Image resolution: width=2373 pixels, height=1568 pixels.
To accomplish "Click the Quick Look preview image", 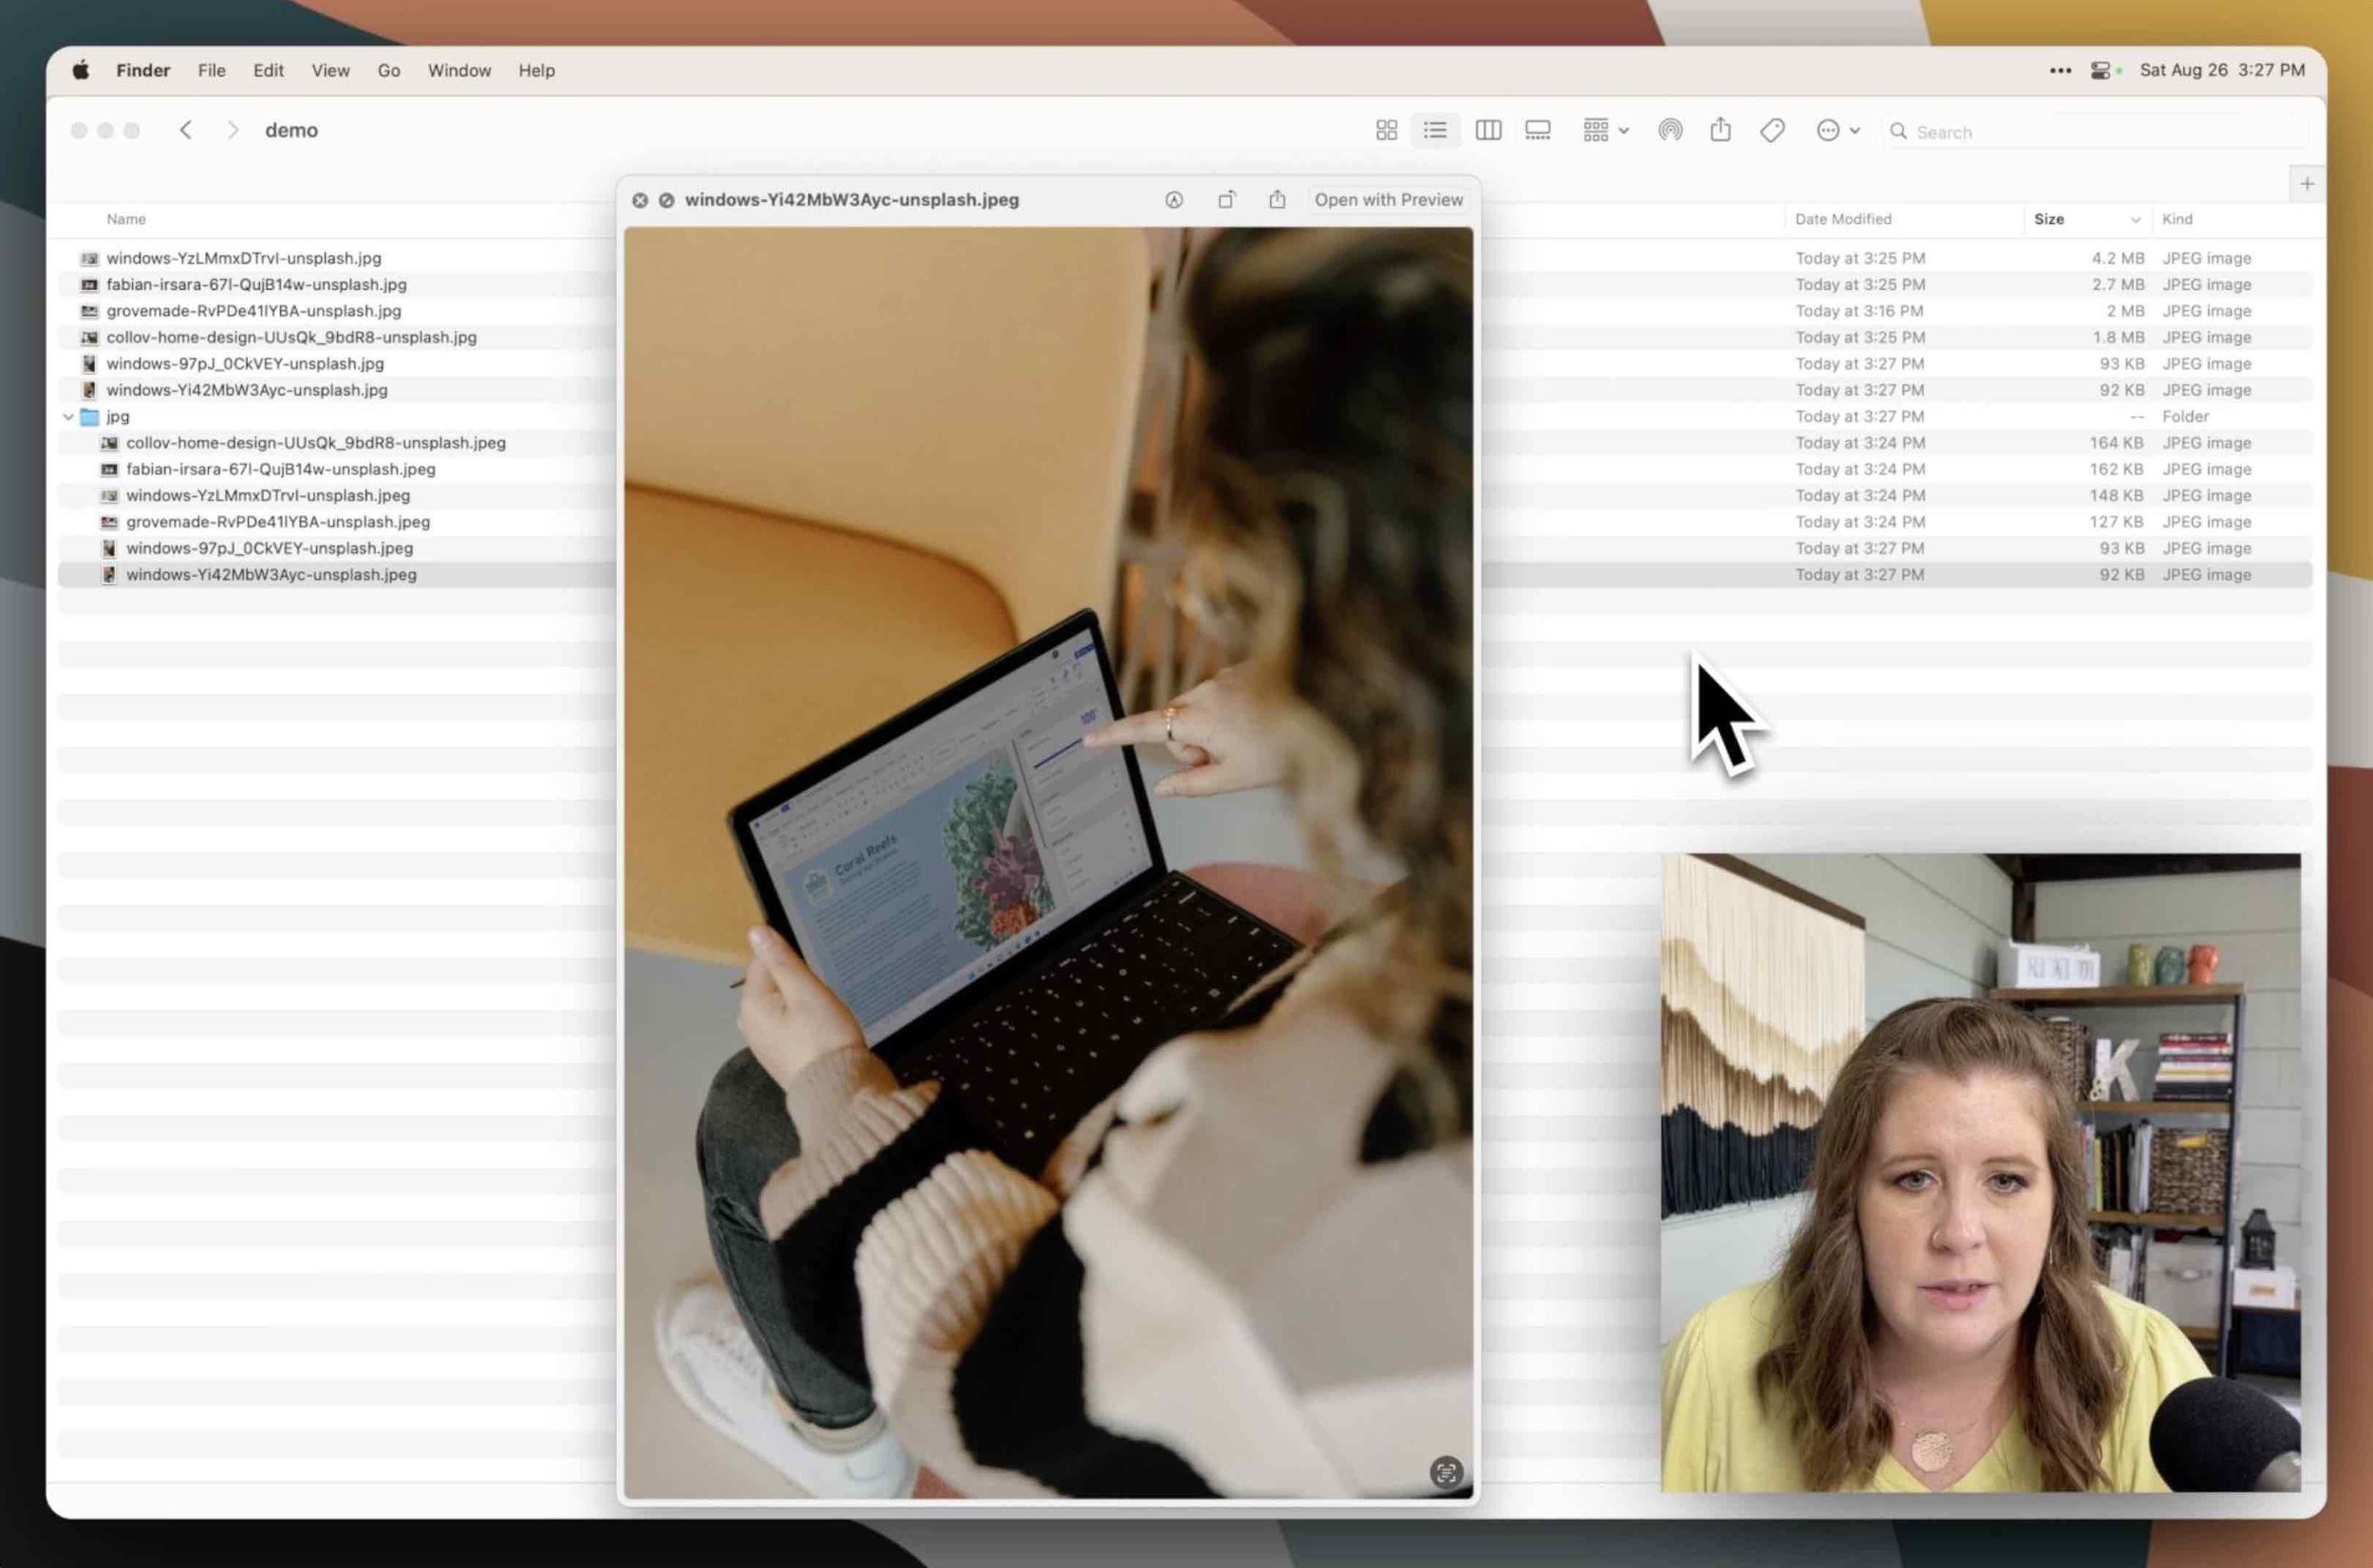I will [x=1049, y=862].
